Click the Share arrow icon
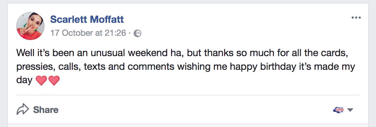This screenshot has width=376, height=127. [x=23, y=109]
